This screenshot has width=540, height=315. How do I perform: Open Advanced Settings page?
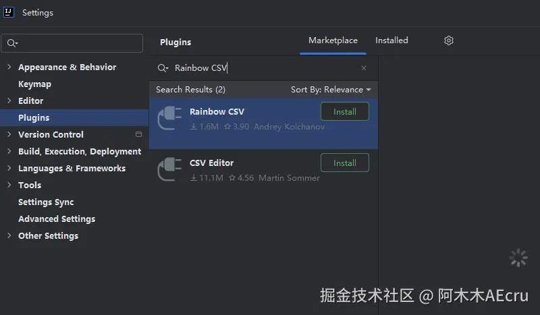click(x=57, y=219)
